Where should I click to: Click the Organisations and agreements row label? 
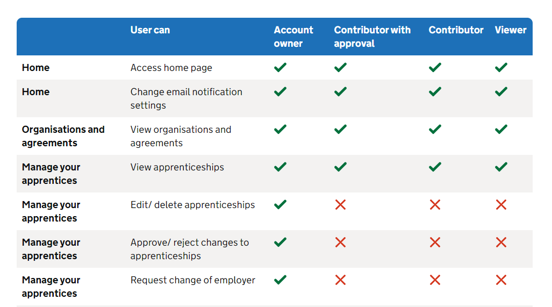[63, 136]
